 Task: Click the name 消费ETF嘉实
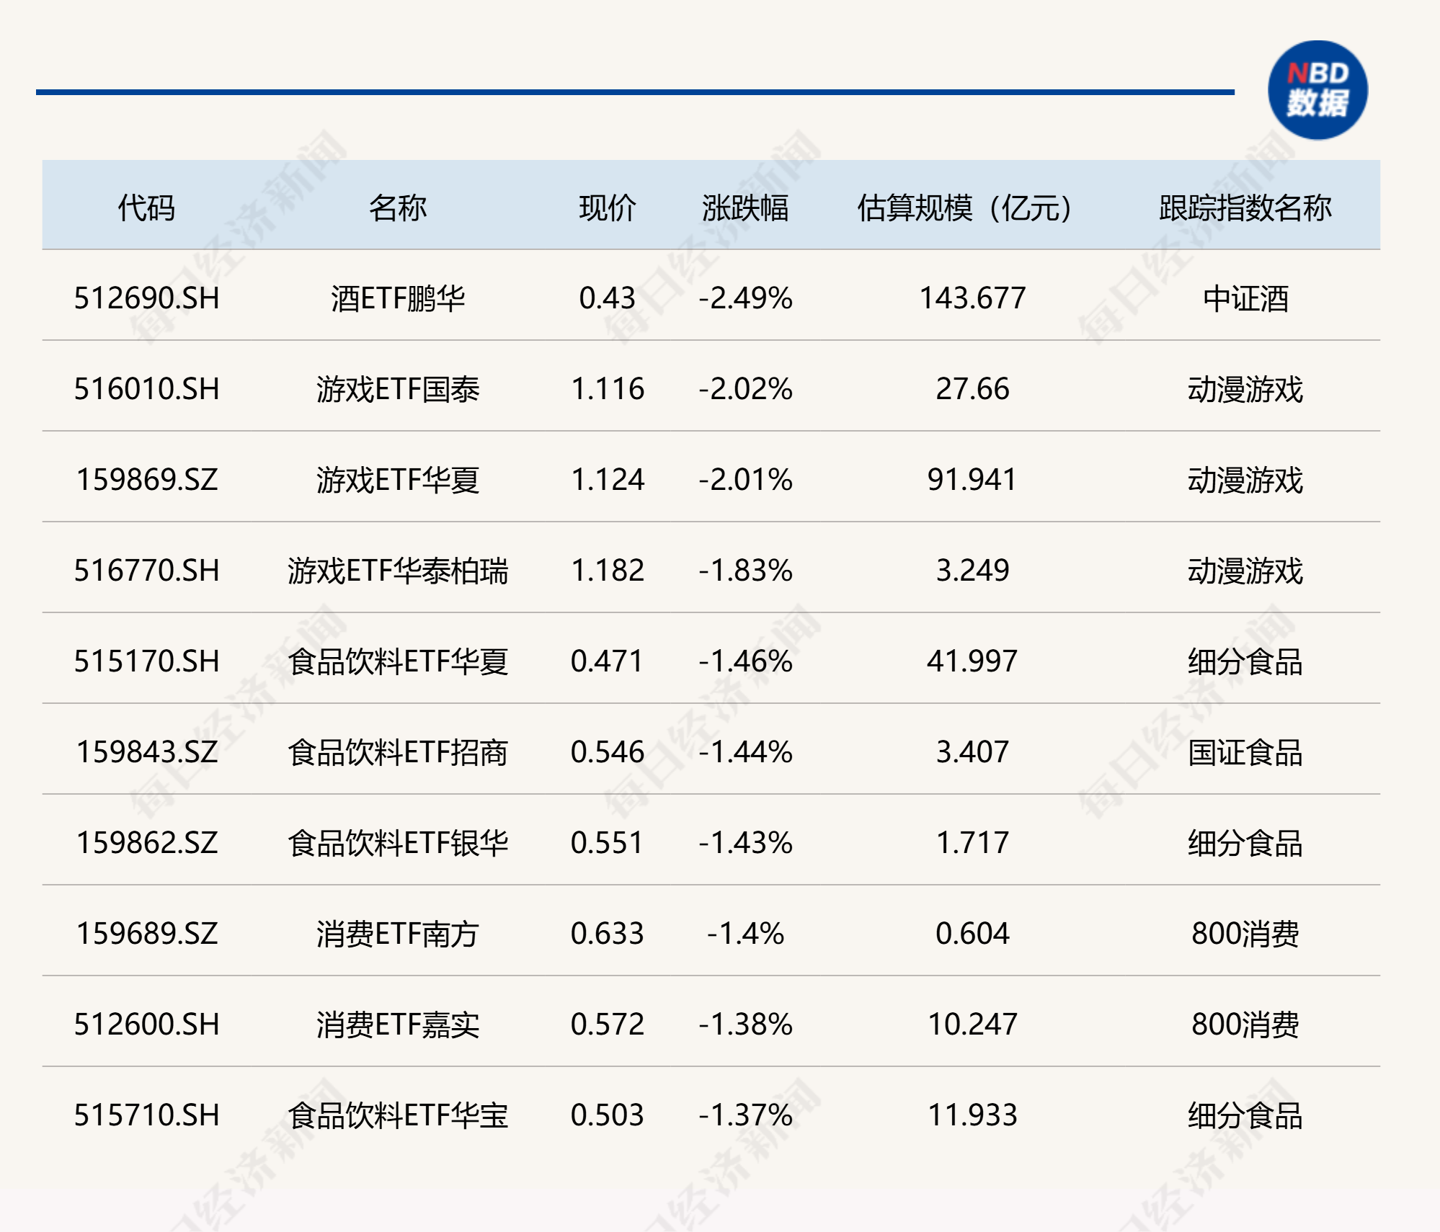[398, 1025]
